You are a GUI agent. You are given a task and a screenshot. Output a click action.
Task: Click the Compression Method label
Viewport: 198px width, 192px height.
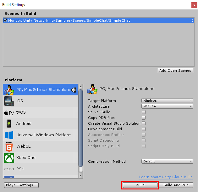107,161
